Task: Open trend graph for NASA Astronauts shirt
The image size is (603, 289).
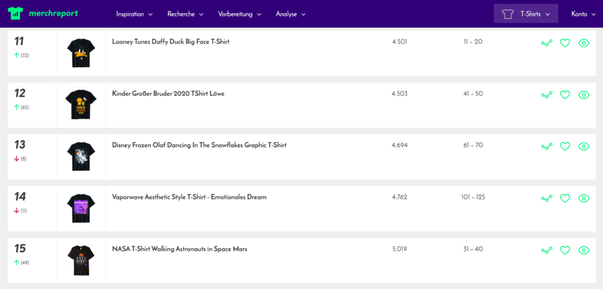Action: coord(546,251)
